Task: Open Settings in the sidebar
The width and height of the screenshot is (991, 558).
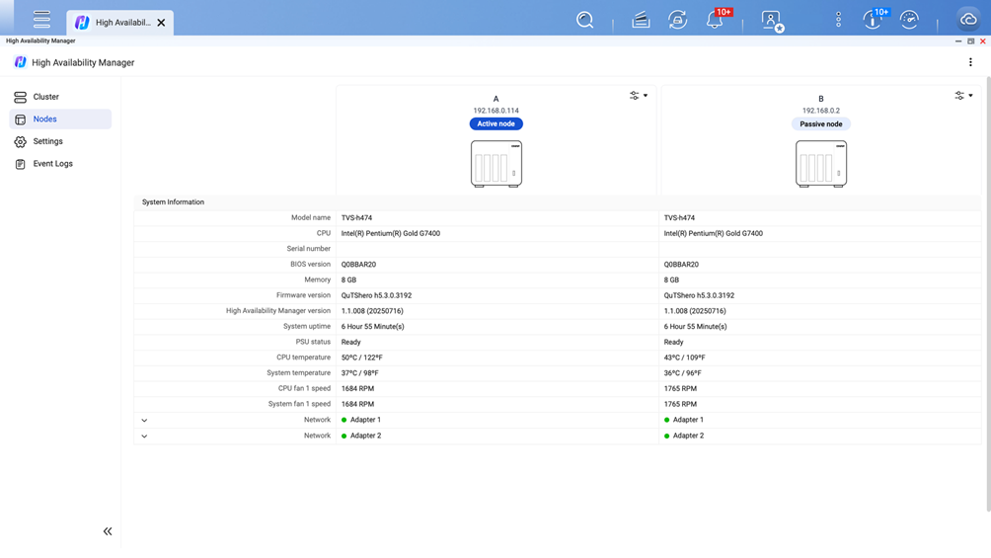Action: (x=60, y=141)
